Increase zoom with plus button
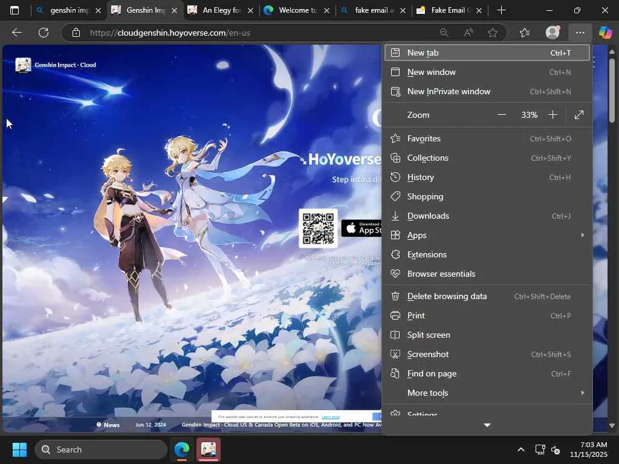Screen dimensions: 619x464 point(553,115)
